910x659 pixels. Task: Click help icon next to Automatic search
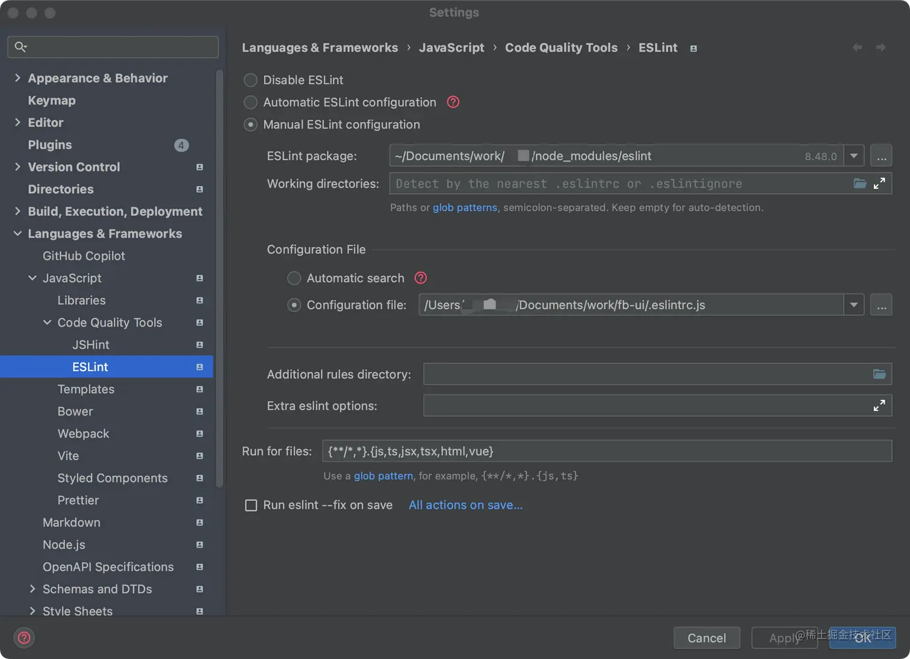[x=421, y=278]
